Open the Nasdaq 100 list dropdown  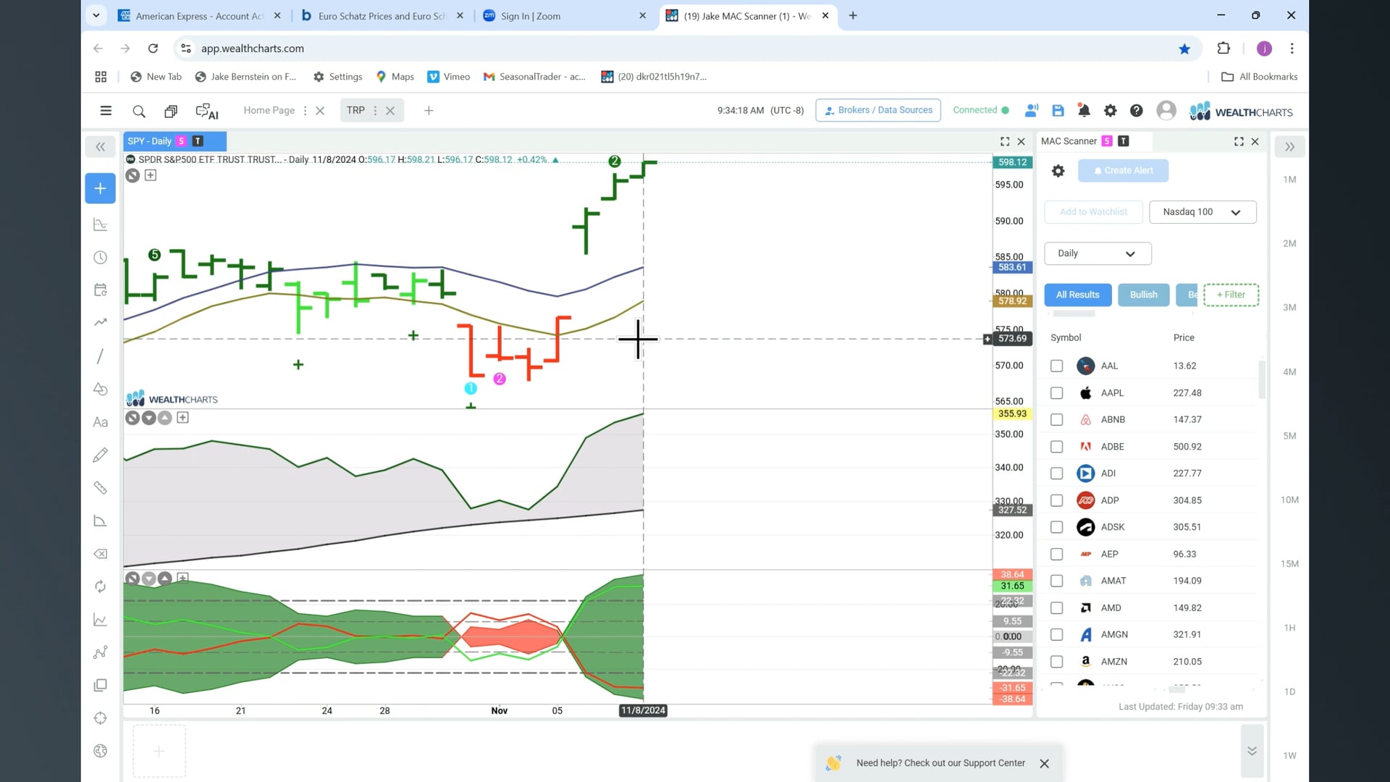[x=1202, y=212]
